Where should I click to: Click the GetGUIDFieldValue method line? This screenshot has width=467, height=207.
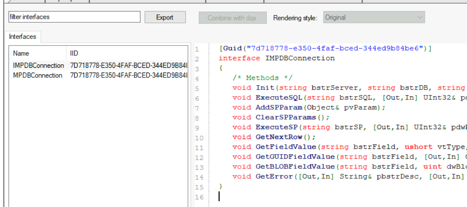pos(295,157)
